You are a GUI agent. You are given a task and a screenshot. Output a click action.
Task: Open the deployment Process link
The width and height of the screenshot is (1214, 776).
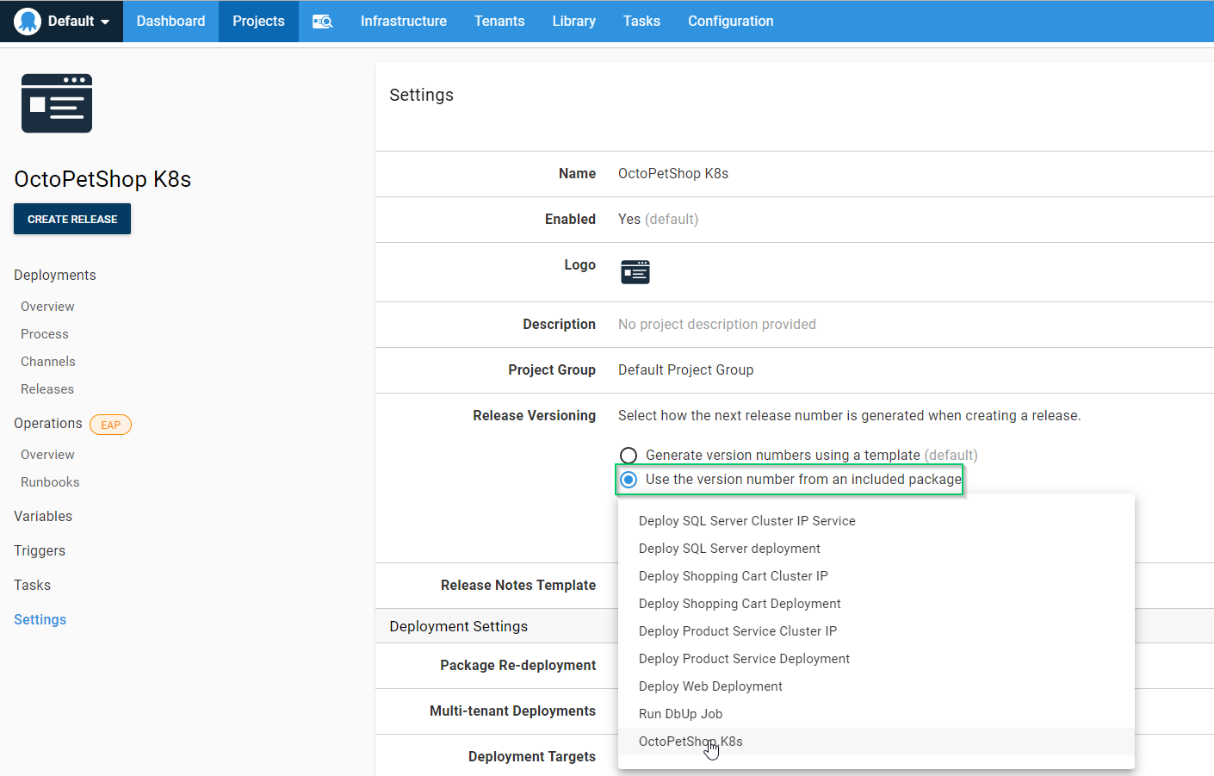pos(45,334)
